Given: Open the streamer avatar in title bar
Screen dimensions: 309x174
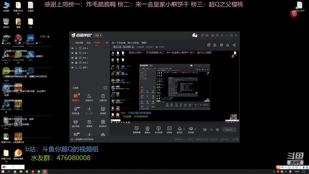Looking at the screenshot, I should coord(195,35).
